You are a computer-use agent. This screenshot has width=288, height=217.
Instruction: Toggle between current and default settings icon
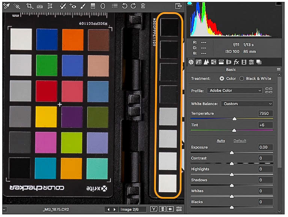click(179, 209)
